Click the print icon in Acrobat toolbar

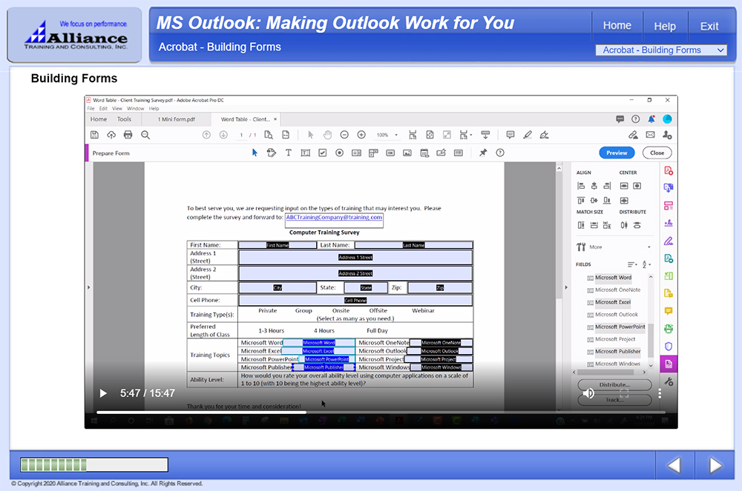tap(128, 135)
